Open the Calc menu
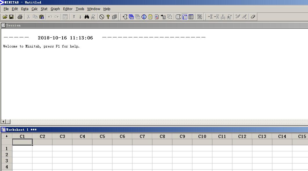 (x=34, y=9)
